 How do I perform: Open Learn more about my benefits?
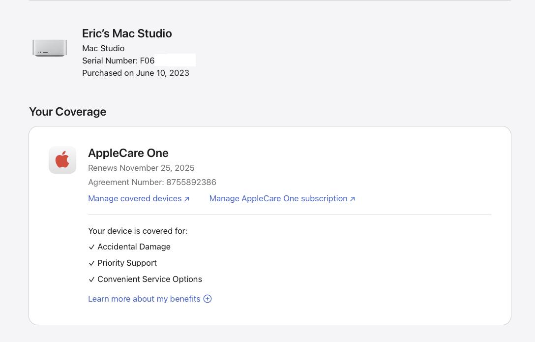(144, 299)
